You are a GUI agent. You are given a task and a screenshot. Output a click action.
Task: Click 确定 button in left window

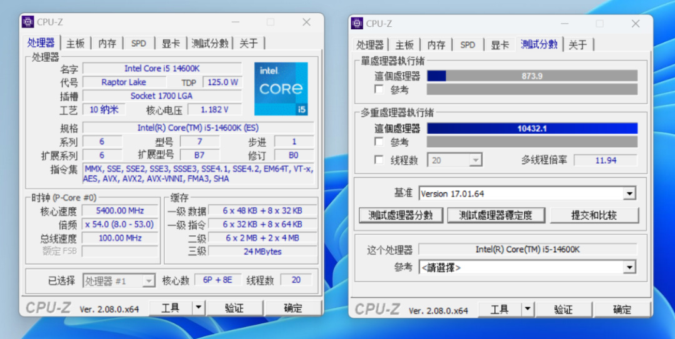point(293,308)
